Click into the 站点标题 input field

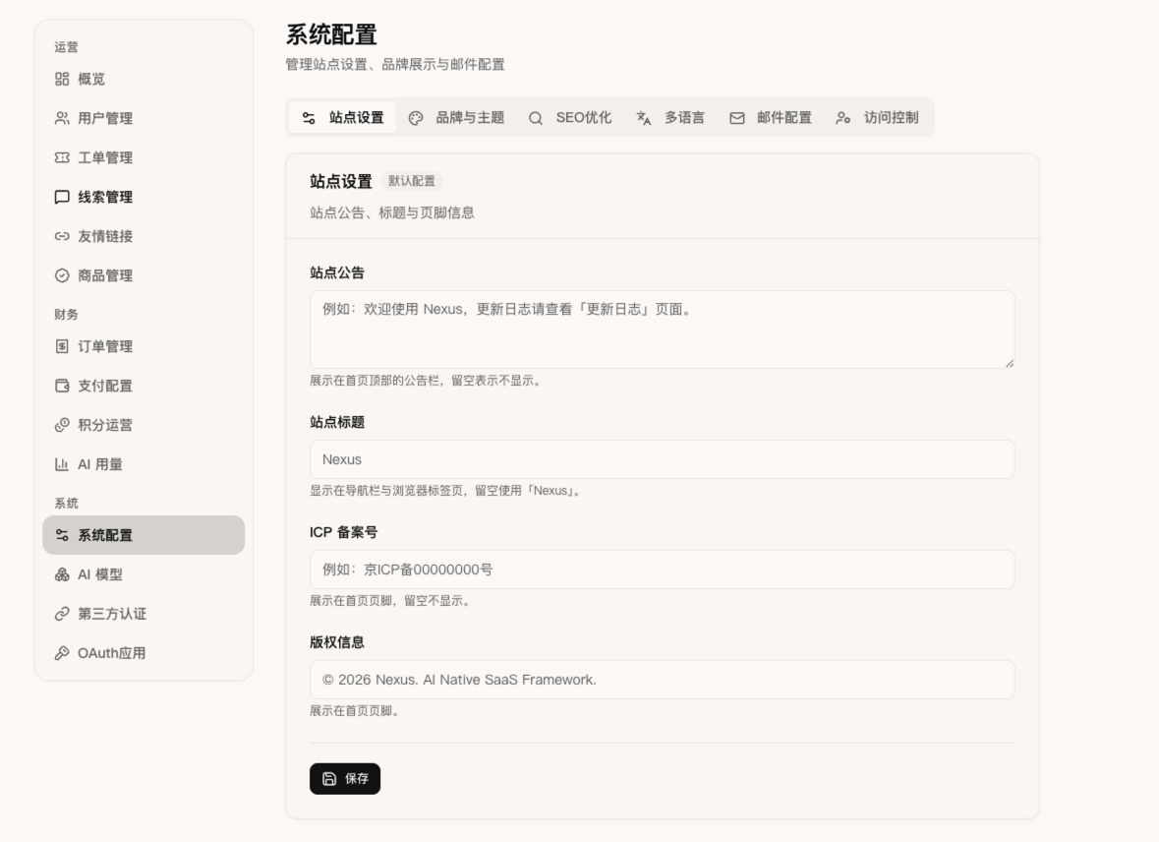click(x=663, y=459)
